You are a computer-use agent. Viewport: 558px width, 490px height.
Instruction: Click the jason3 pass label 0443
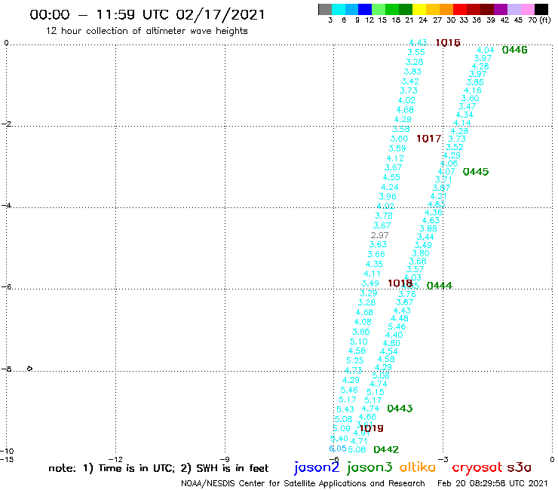click(400, 409)
